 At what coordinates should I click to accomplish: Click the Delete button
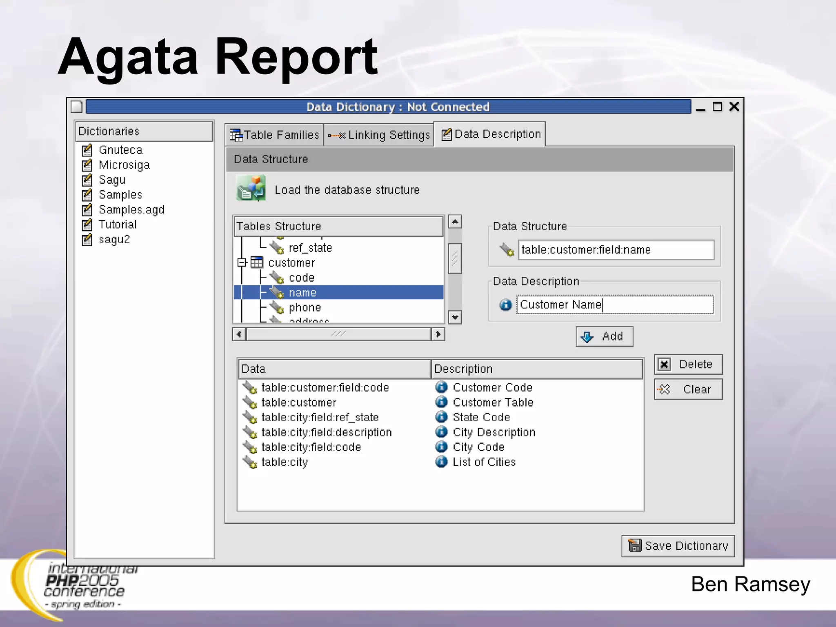pos(688,364)
